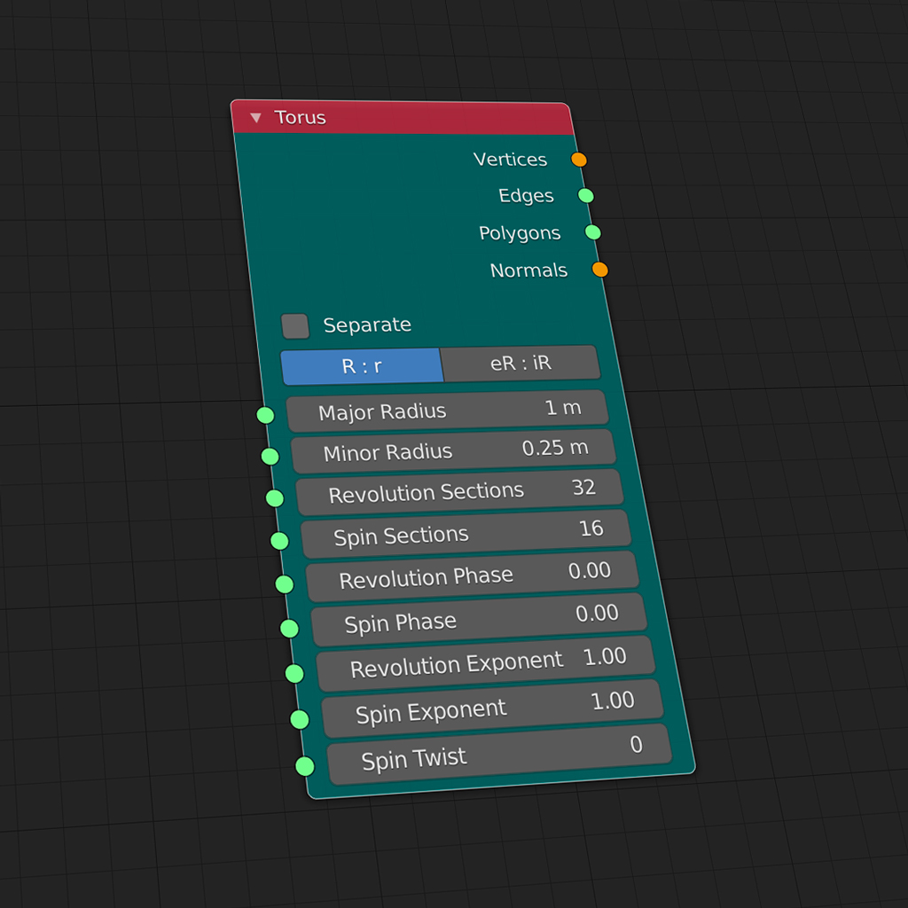Click the Spin Sections field
The width and height of the screenshot is (908, 908).
(466, 534)
